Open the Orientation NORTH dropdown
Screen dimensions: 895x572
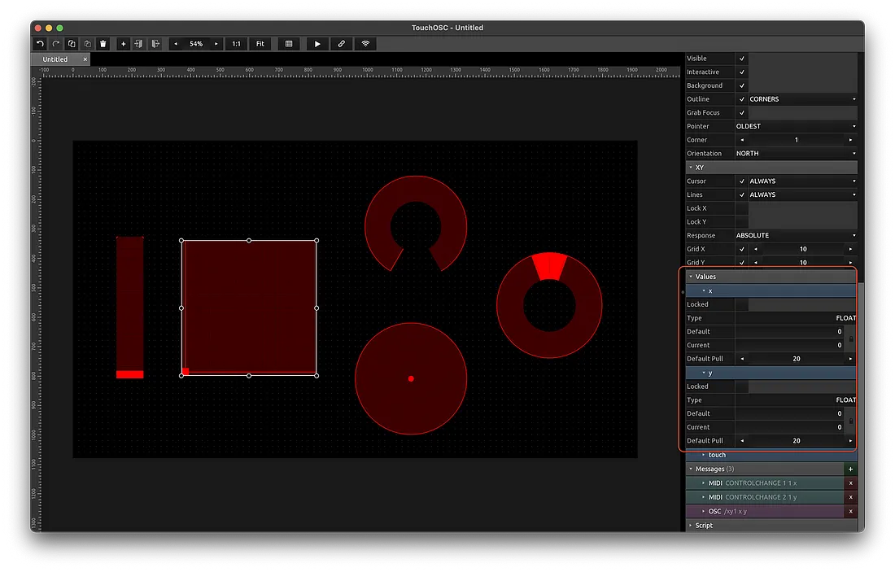796,154
